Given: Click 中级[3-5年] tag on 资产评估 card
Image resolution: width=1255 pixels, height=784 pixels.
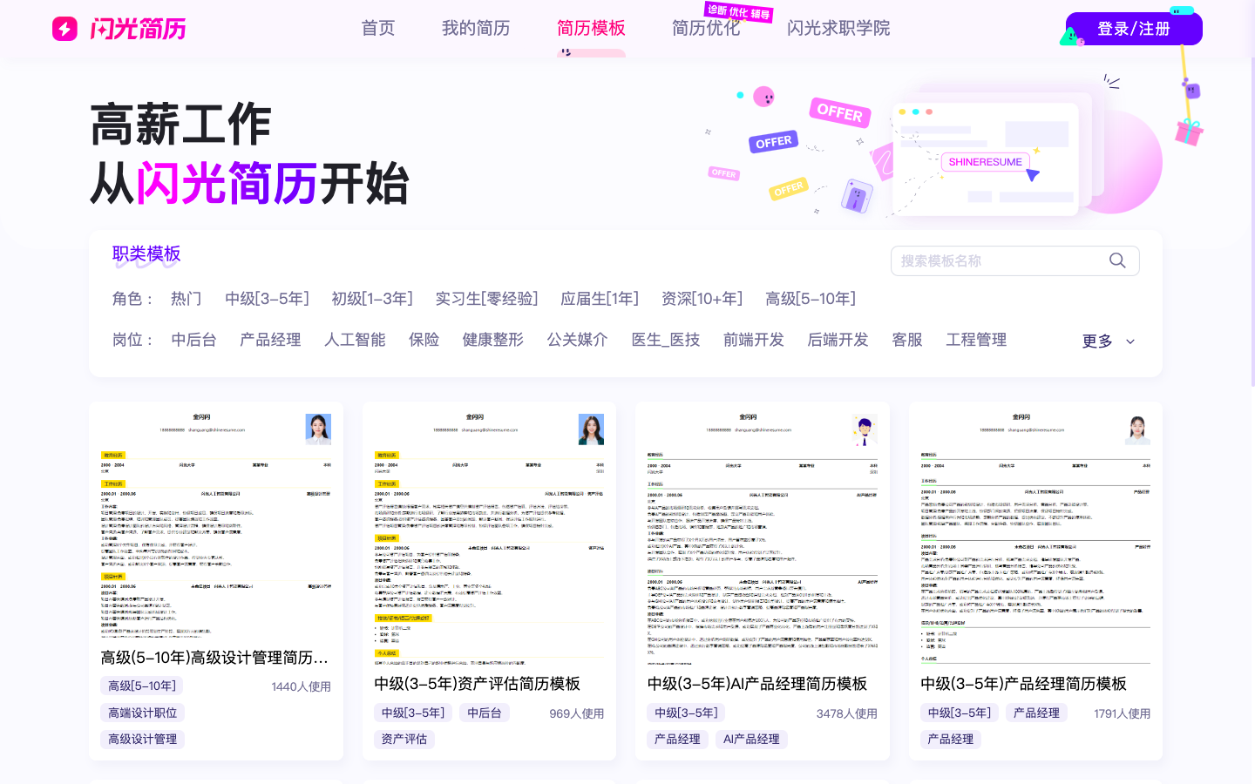Looking at the screenshot, I should 413,713.
